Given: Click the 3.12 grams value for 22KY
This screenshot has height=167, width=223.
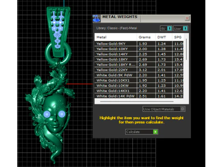Looking at the screenshot, I should (143, 70).
